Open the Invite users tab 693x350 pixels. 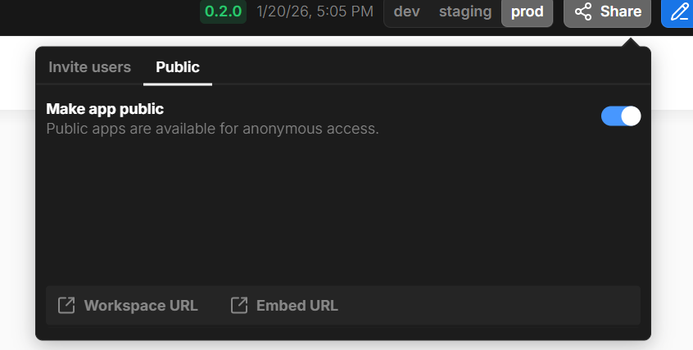point(89,67)
